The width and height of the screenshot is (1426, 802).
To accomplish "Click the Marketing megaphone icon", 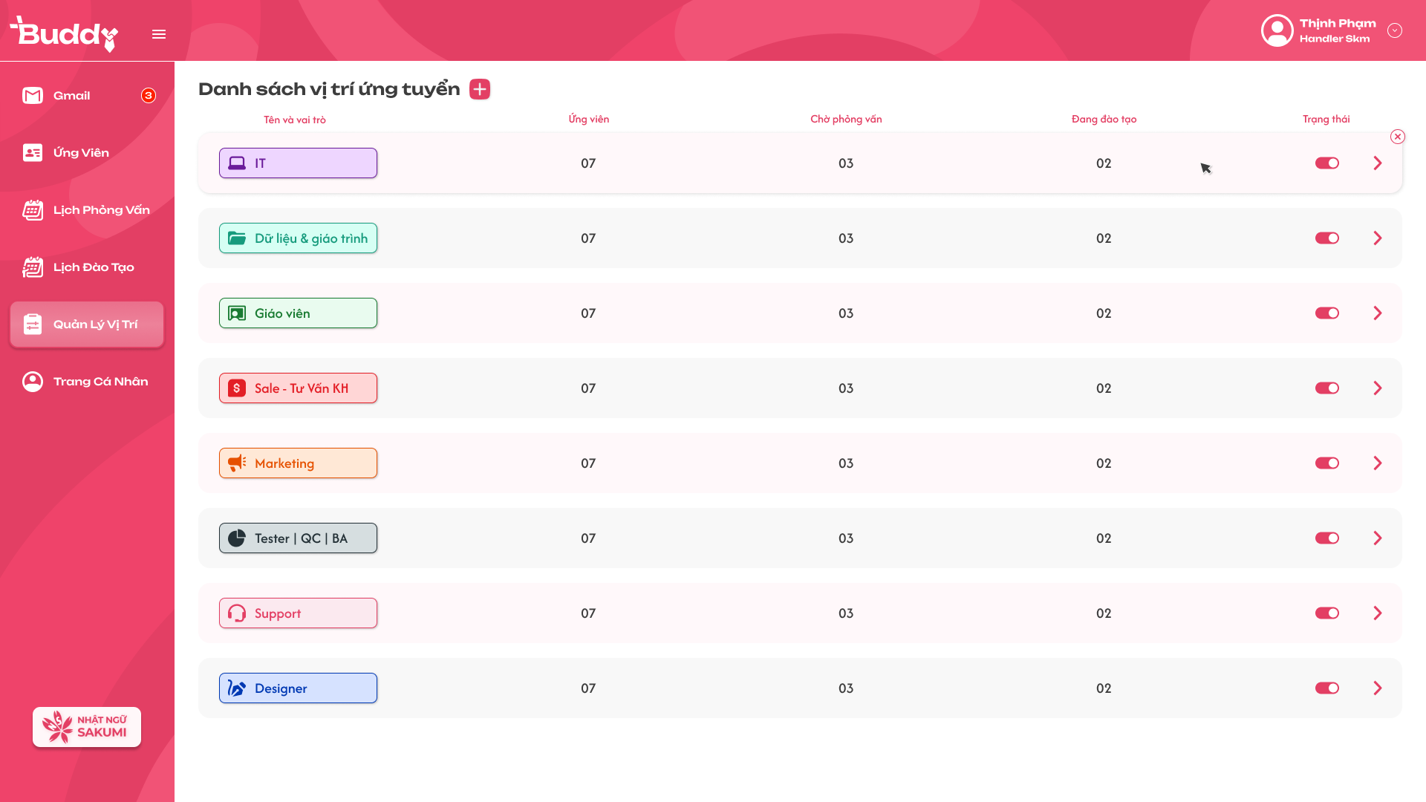I will [237, 463].
